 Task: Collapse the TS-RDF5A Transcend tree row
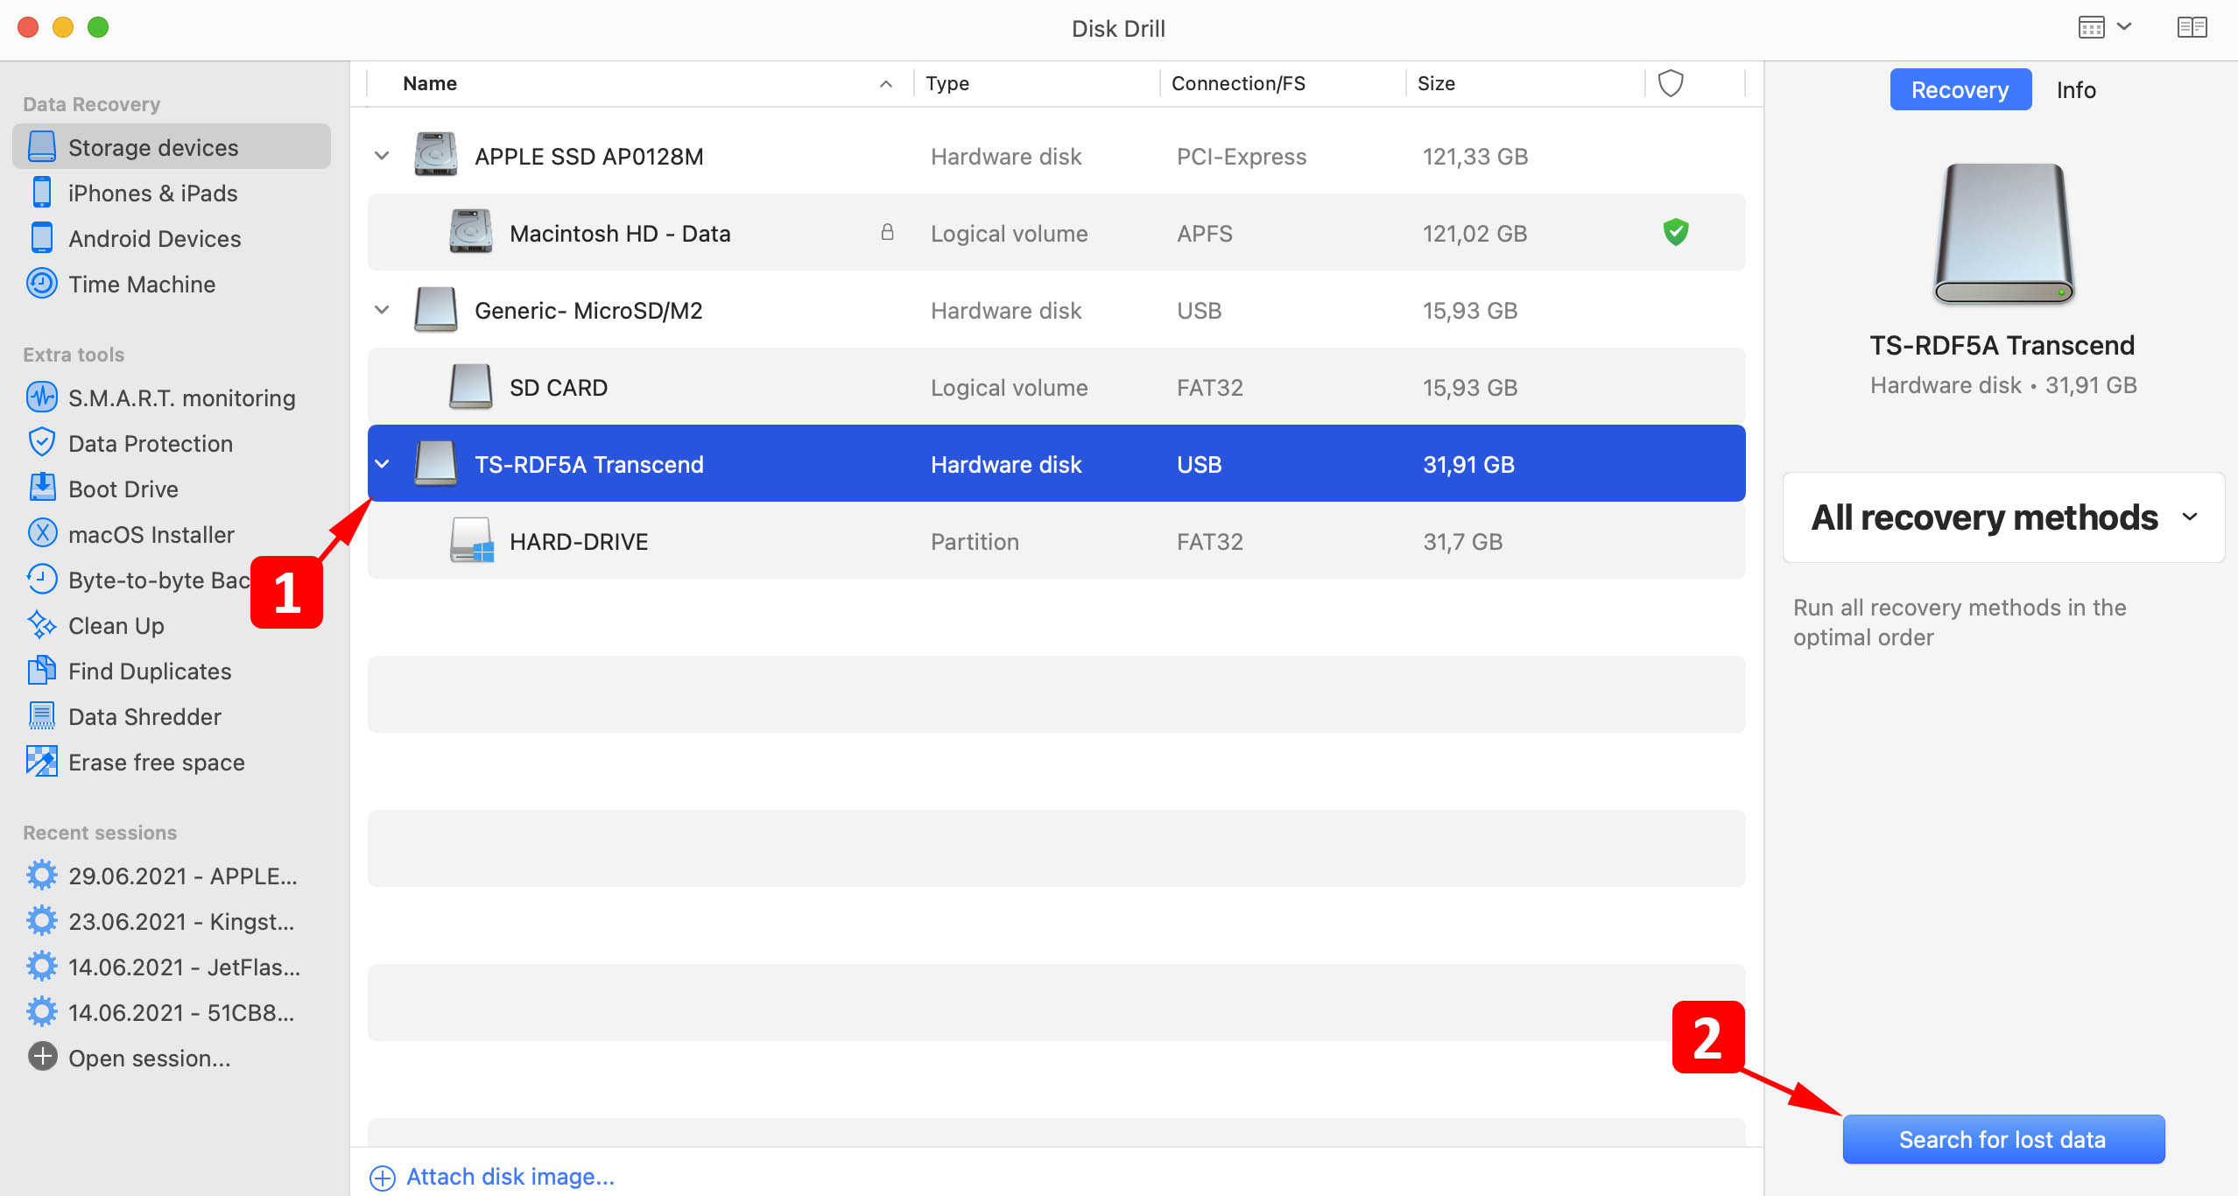tap(382, 464)
